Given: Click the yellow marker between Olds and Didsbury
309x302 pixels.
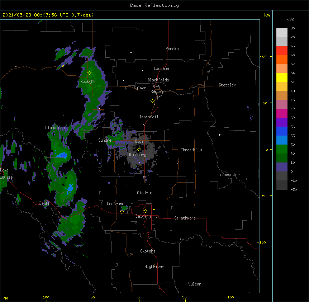Looking at the screenshot, I should coord(139,150).
